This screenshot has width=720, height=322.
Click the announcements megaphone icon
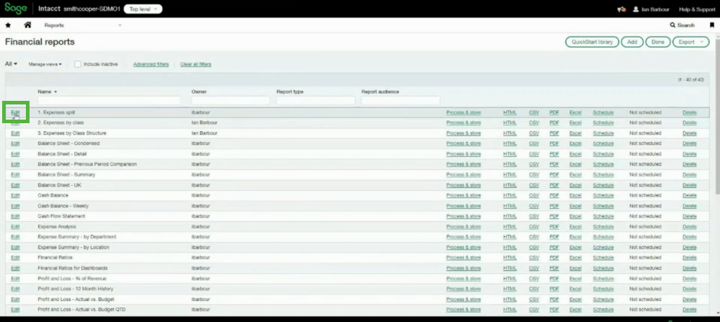[621, 9]
